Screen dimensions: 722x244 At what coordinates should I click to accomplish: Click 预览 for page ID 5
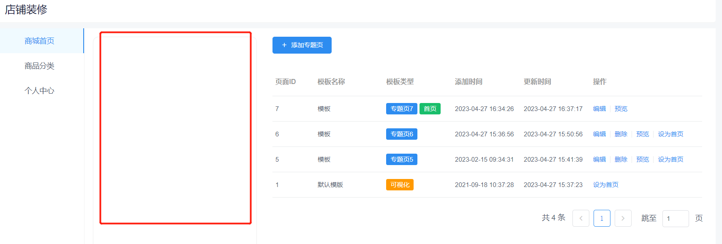643,160
